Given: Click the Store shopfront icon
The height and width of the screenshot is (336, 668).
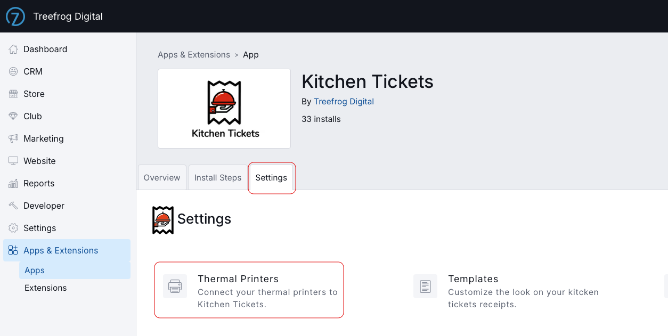Looking at the screenshot, I should coord(13,94).
